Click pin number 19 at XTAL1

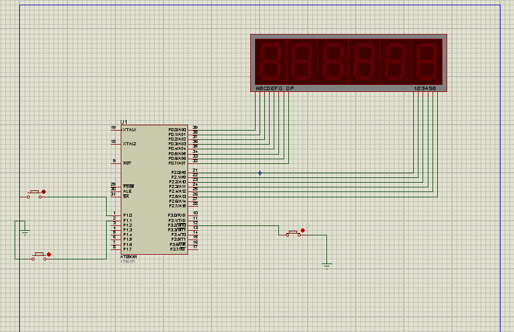[x=114, y=128]
